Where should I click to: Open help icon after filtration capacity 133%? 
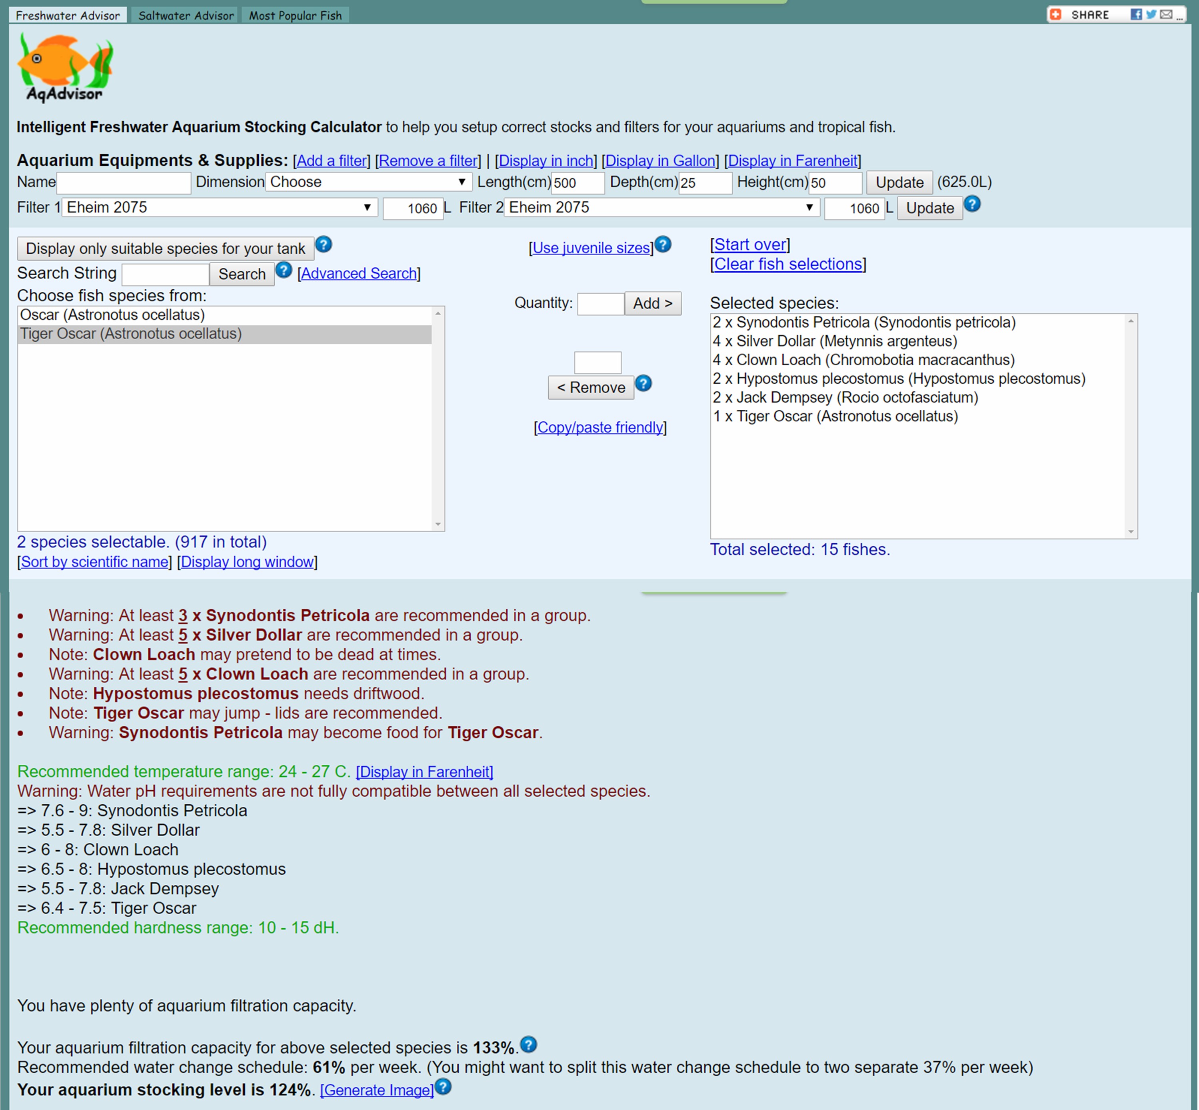coord(528,1044)
